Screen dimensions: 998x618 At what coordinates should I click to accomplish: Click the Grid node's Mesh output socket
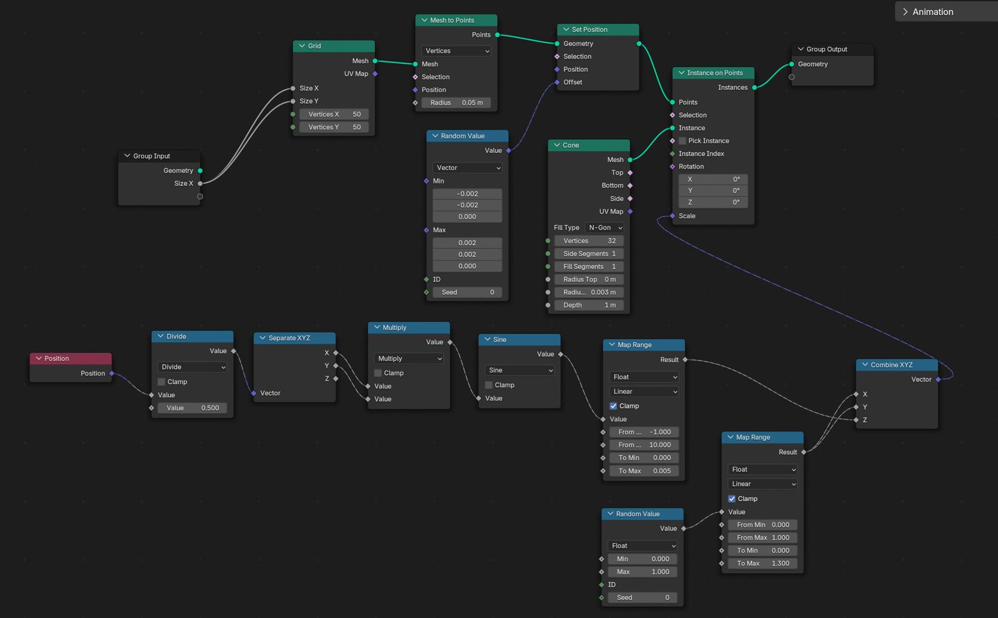pyautogui.click(x=375, y=61)
